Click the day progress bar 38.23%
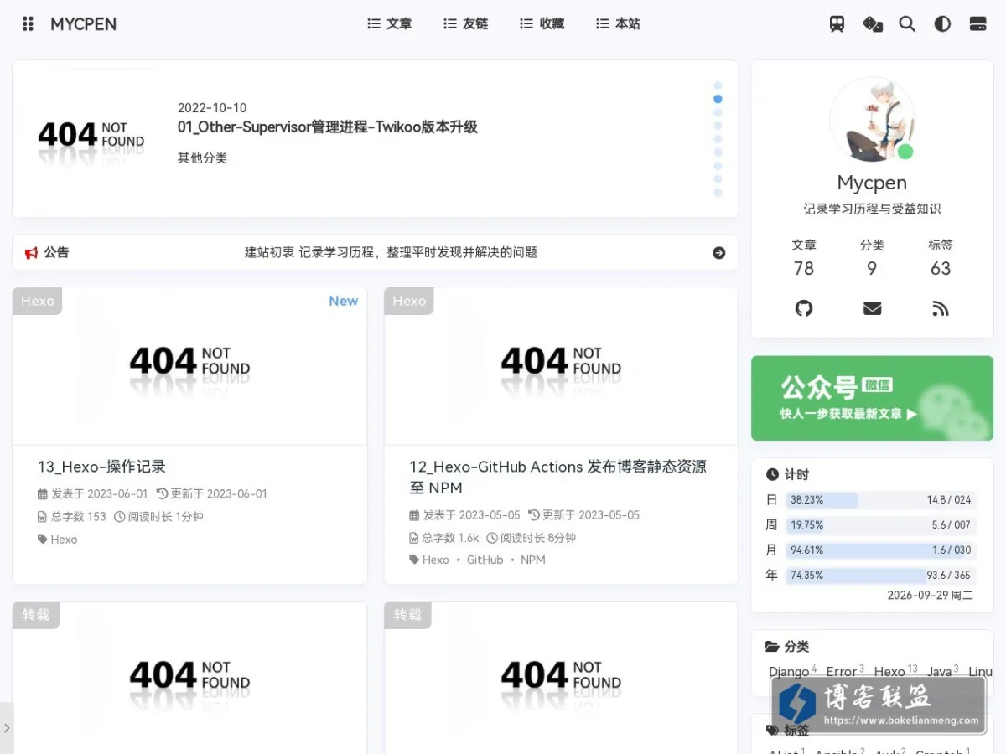 coord(880,500)
